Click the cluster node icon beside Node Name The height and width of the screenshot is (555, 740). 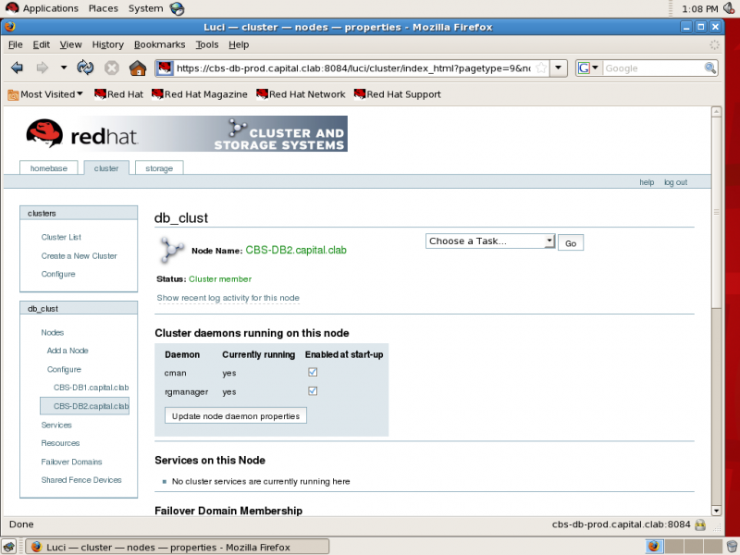tap(171, 249)
